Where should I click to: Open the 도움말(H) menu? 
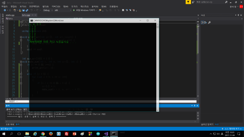[x=114, y=7]
